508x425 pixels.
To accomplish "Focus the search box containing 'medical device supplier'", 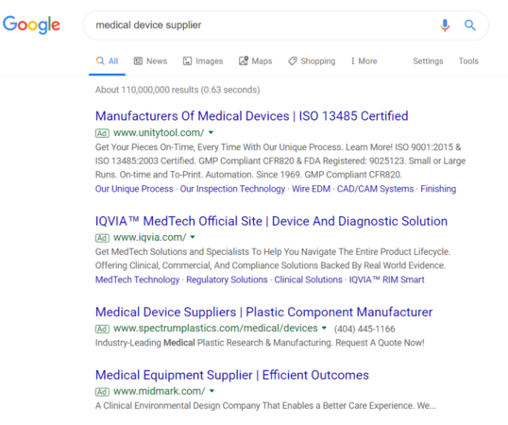I will click(x=286, y=25).
